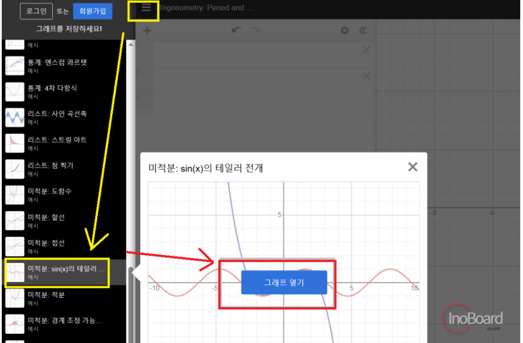Close the sin(x) Taylor preview popup
This screenshot has height=343, width=523.
(413, 167)
